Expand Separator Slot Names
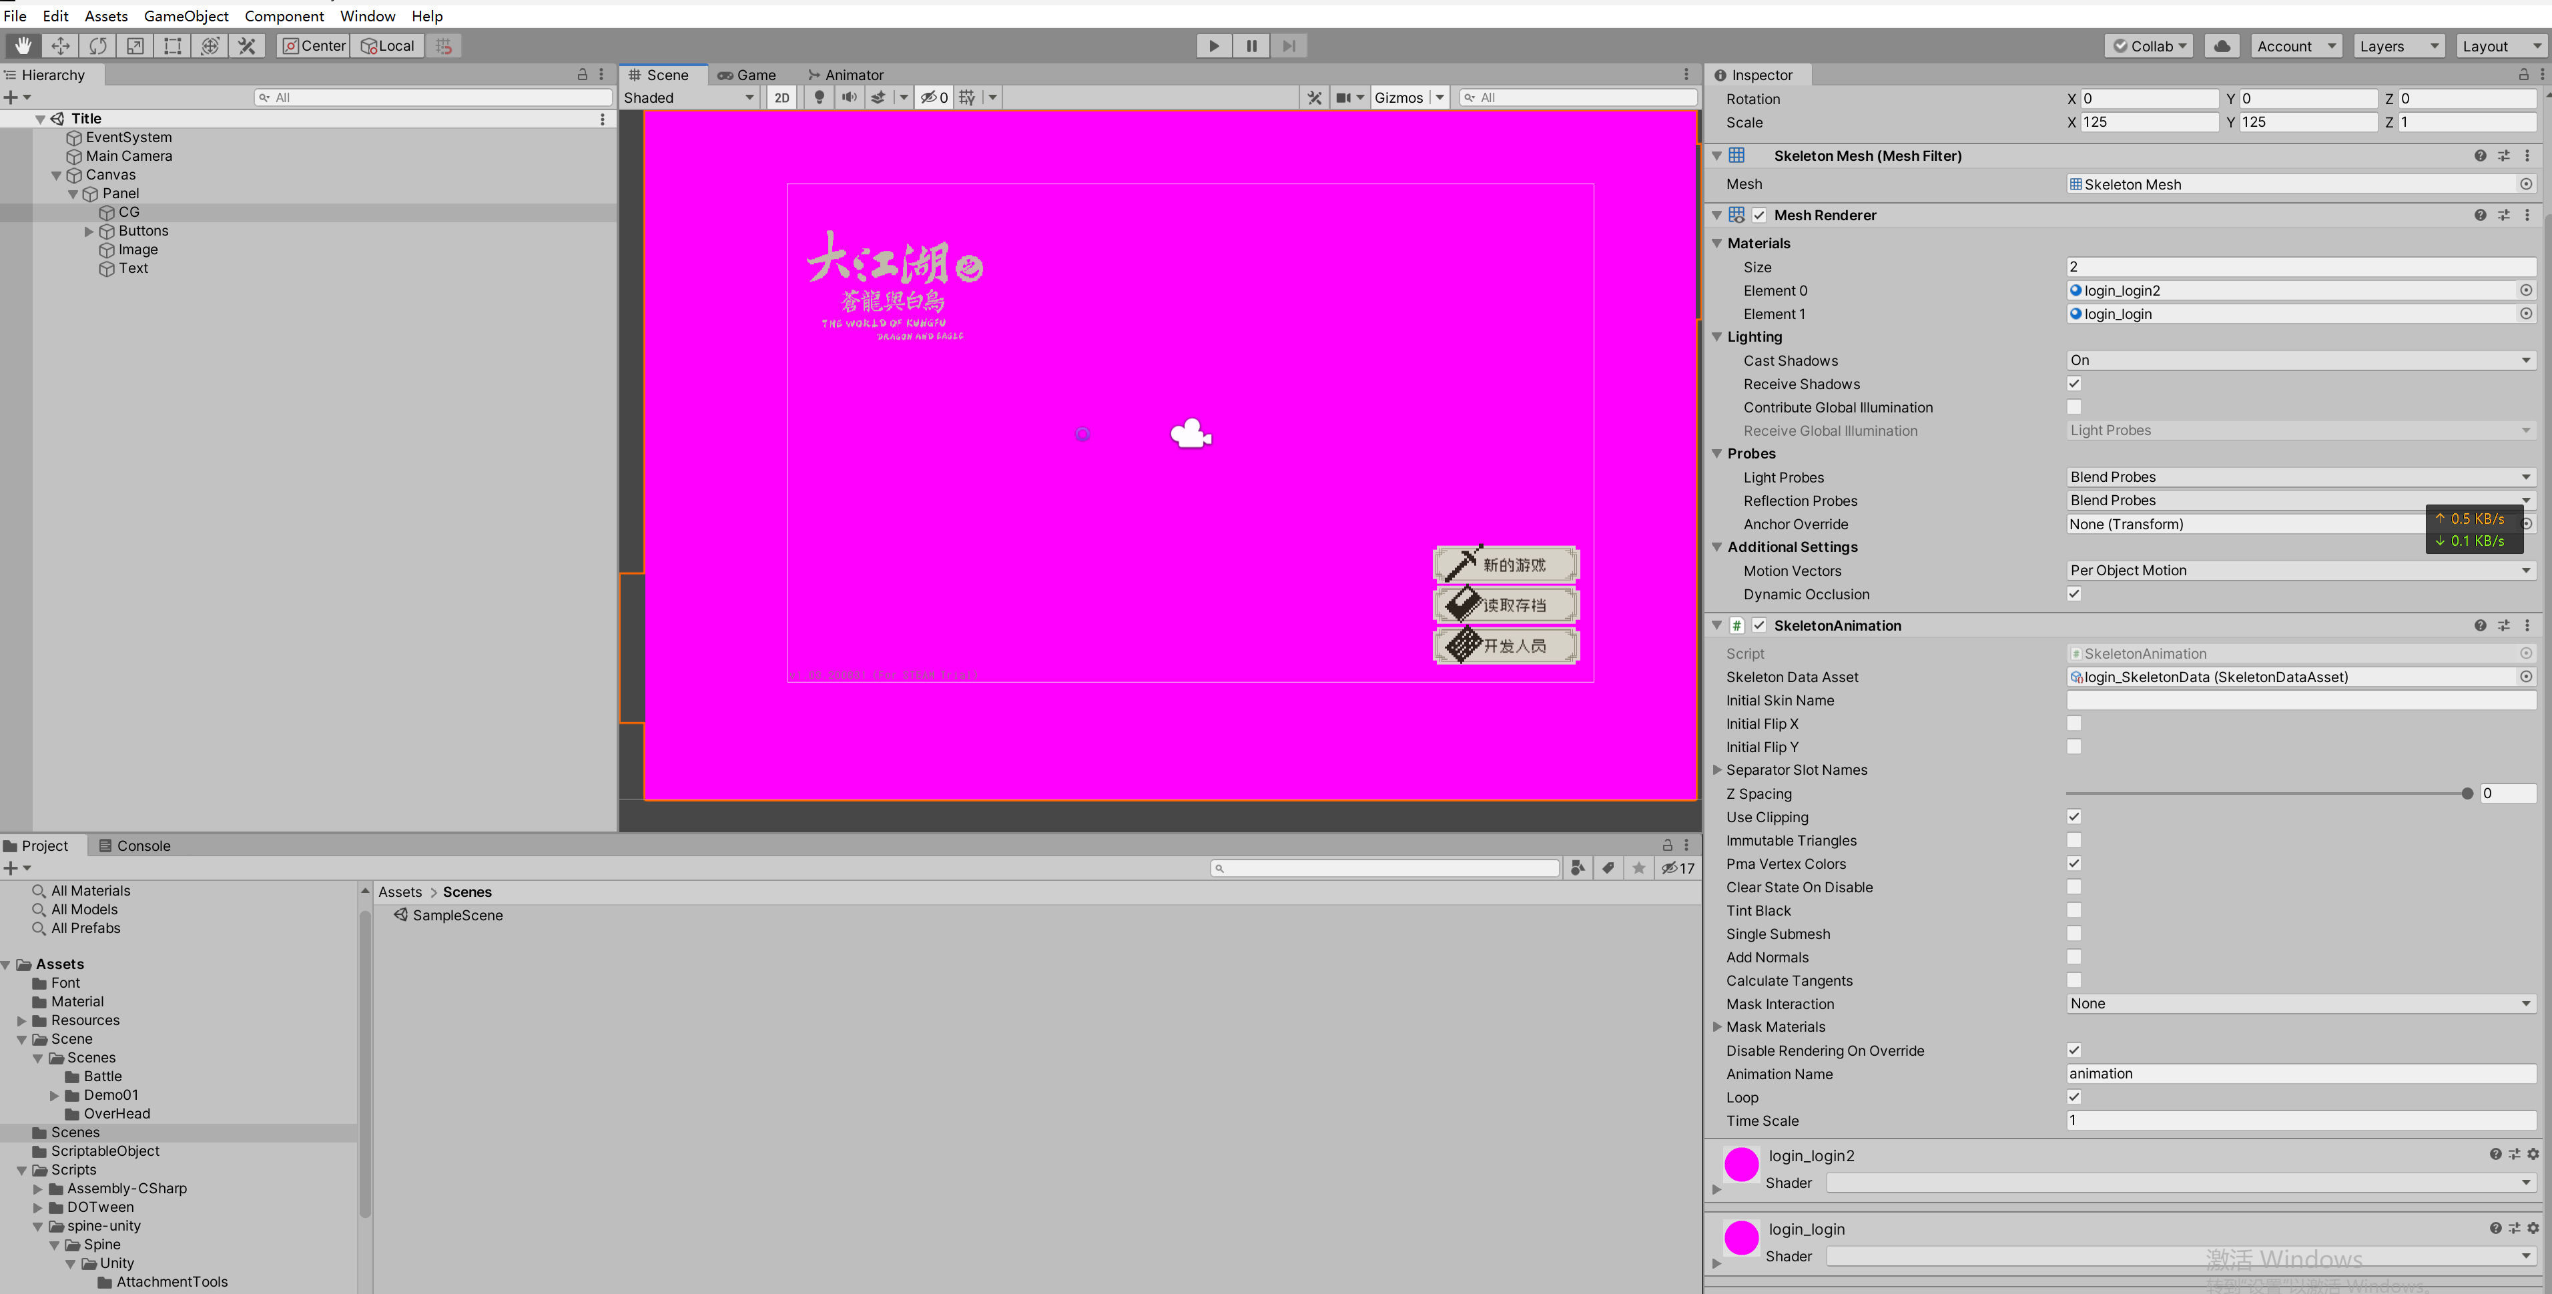 click(1717, 770)
